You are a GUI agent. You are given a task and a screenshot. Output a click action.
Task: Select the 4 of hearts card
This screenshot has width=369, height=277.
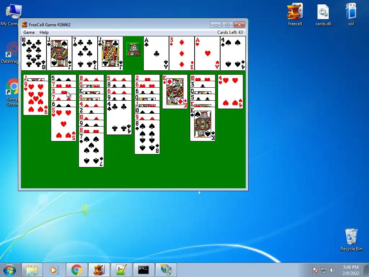coord(230,92)
